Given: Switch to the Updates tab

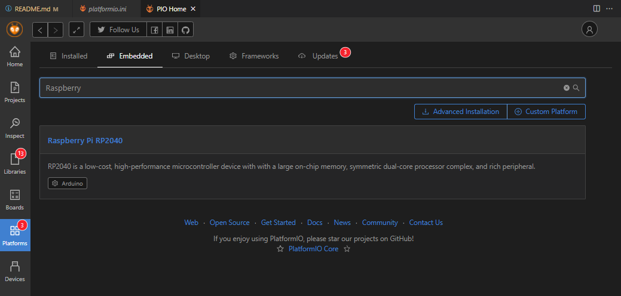Looking at the screenshot, I should click(x=318, y=56).
